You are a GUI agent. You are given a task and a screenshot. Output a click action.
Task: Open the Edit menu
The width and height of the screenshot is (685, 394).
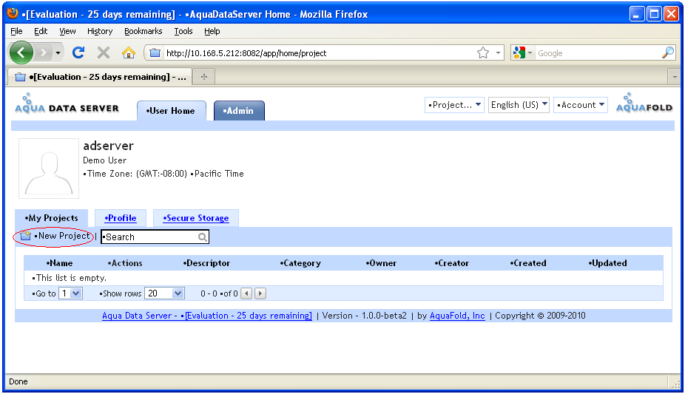[x=41, y=31]
